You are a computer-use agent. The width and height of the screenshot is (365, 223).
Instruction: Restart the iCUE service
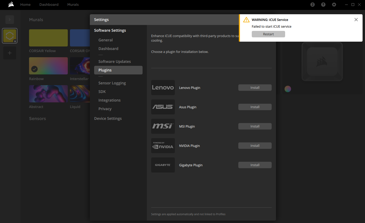268,34
